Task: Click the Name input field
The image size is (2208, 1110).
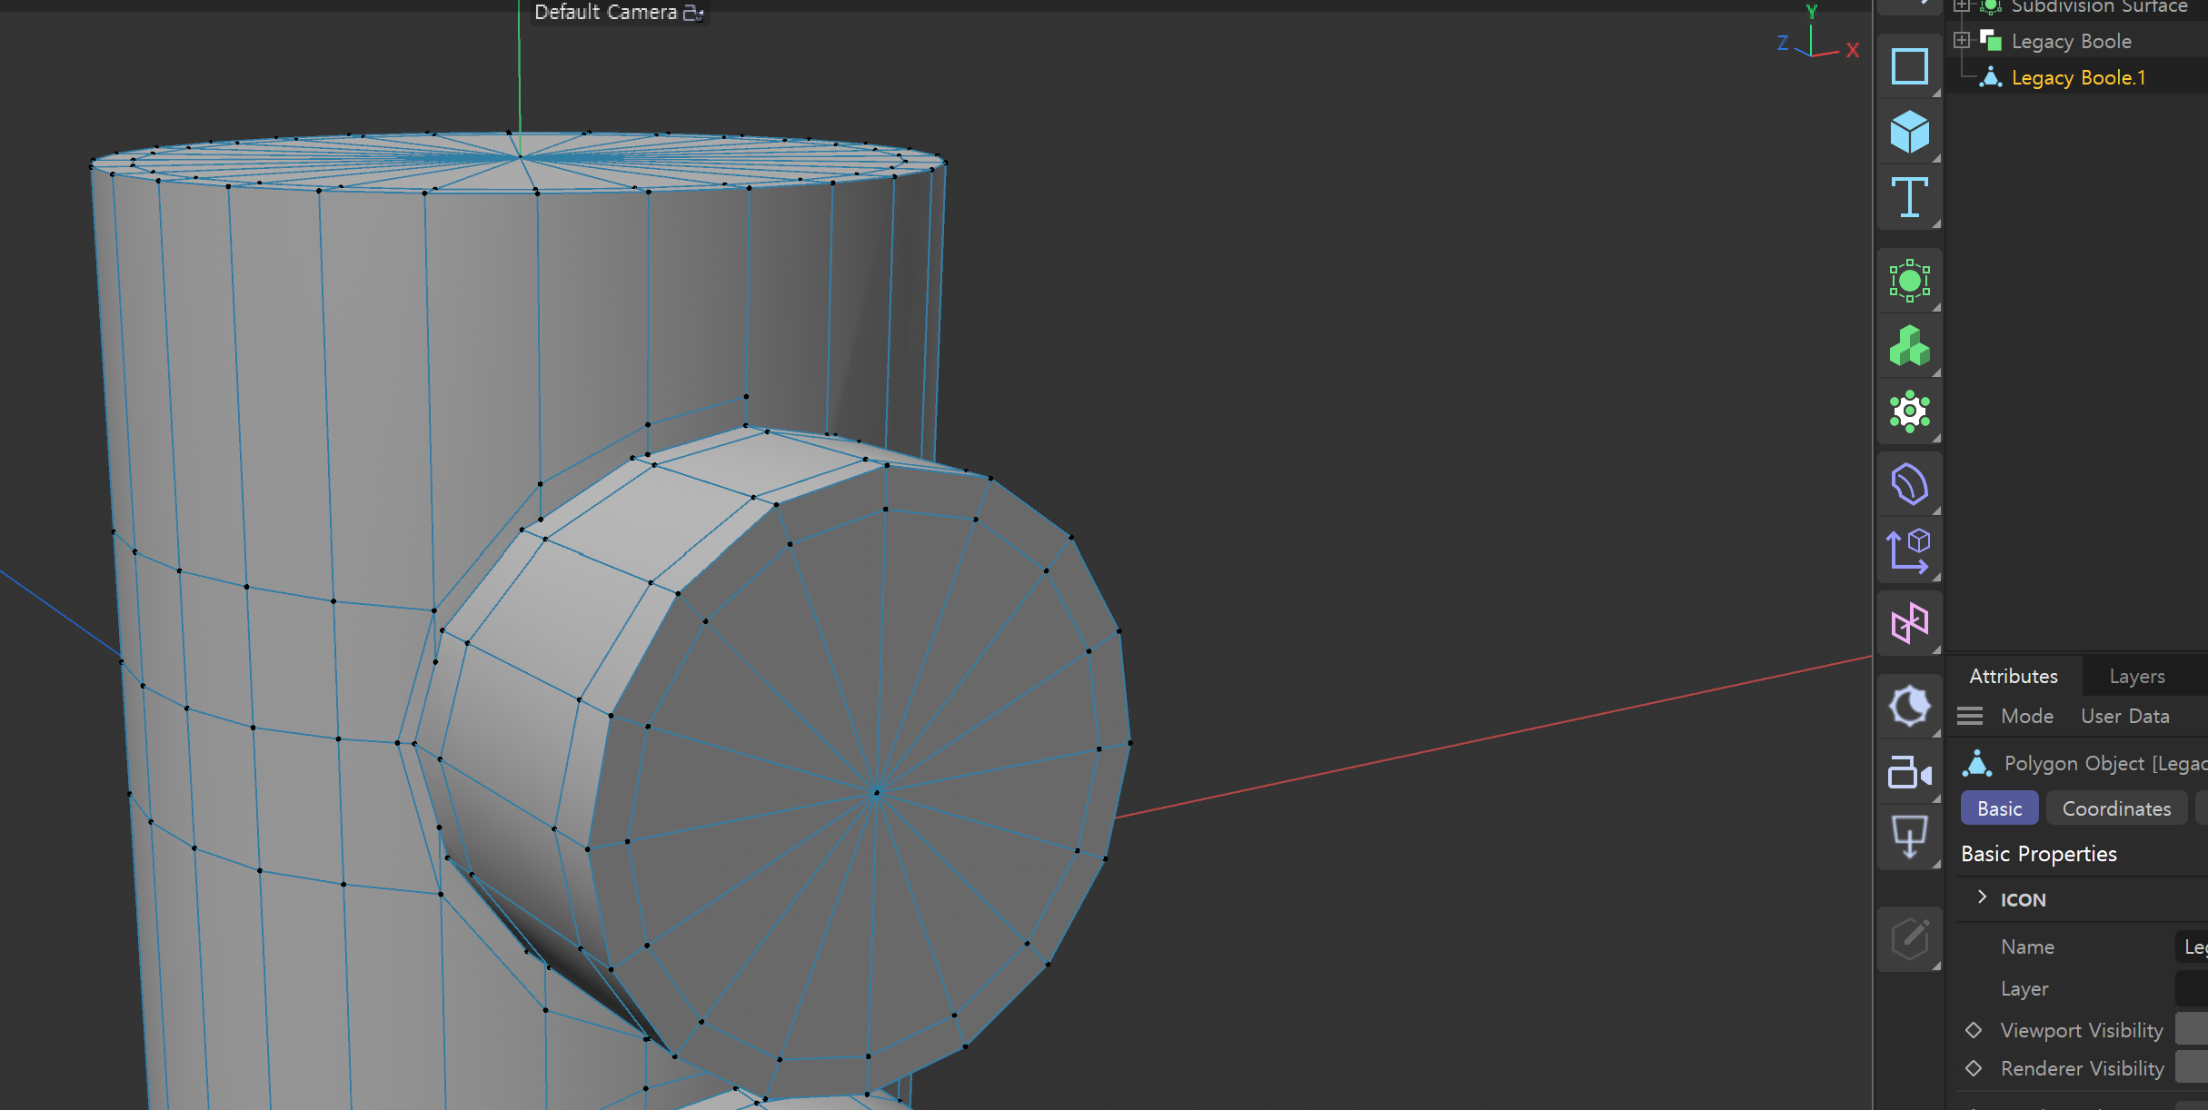Action: coord(2191,946)
